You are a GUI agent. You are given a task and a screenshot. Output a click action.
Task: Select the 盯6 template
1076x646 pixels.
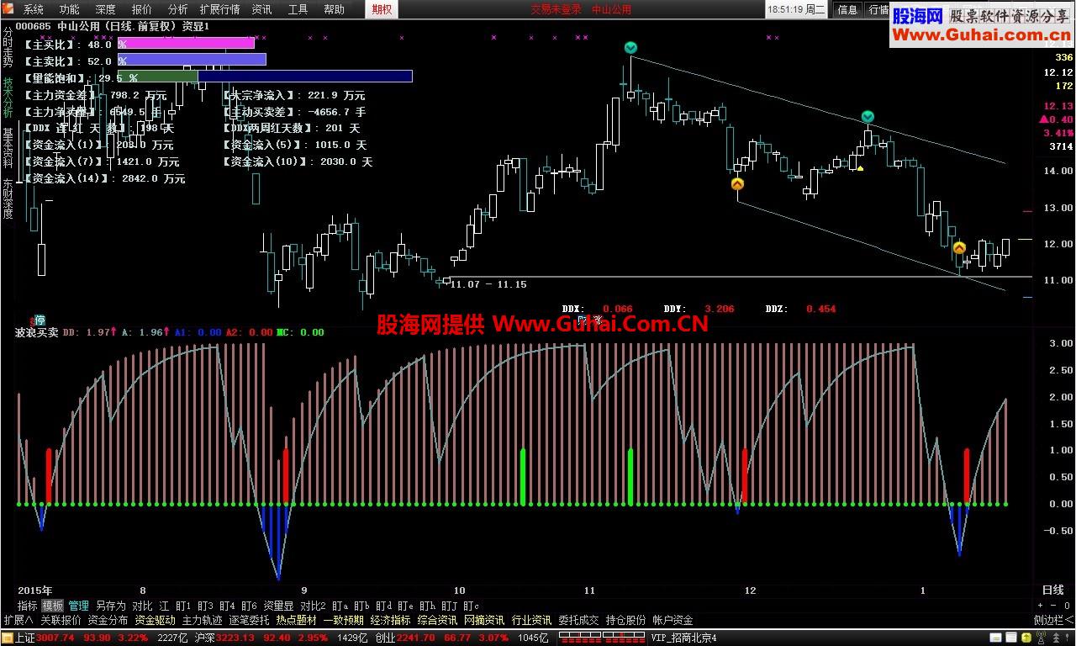click(249, 606)
